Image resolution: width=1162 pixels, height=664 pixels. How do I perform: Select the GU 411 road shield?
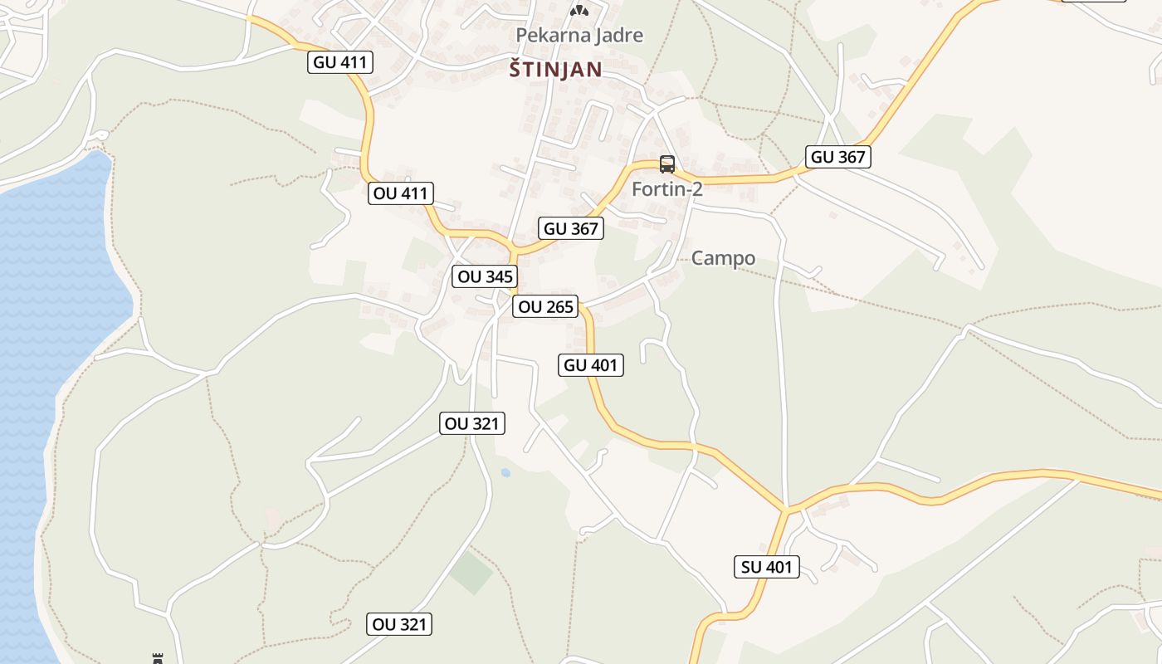tap(340, 62)
